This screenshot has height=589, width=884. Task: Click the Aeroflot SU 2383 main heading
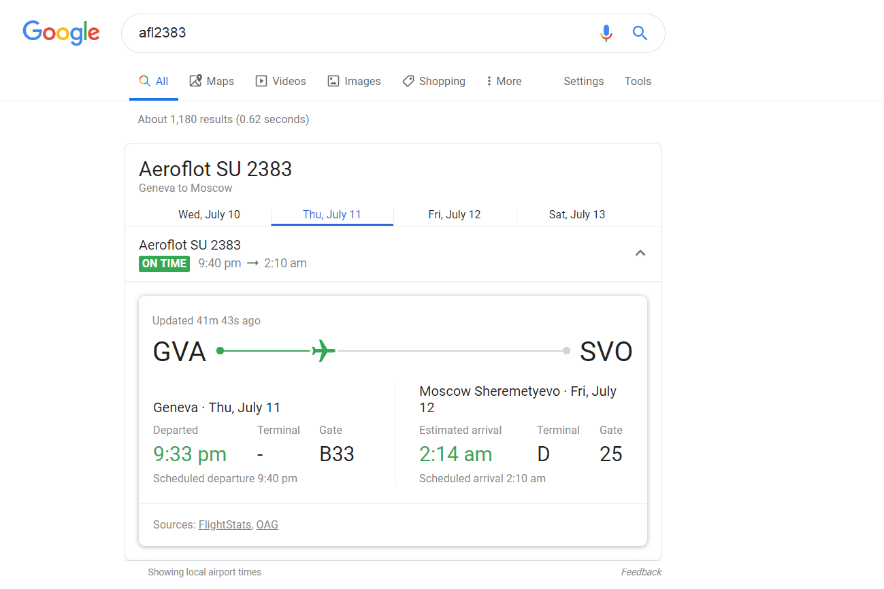pyautogui.click(x=215, y=169)
